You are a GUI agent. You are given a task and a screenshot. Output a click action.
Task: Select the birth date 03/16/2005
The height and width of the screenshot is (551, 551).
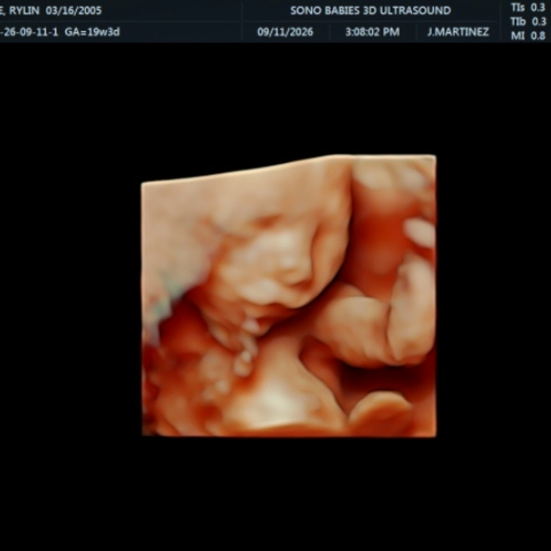[x=73, y=11]
